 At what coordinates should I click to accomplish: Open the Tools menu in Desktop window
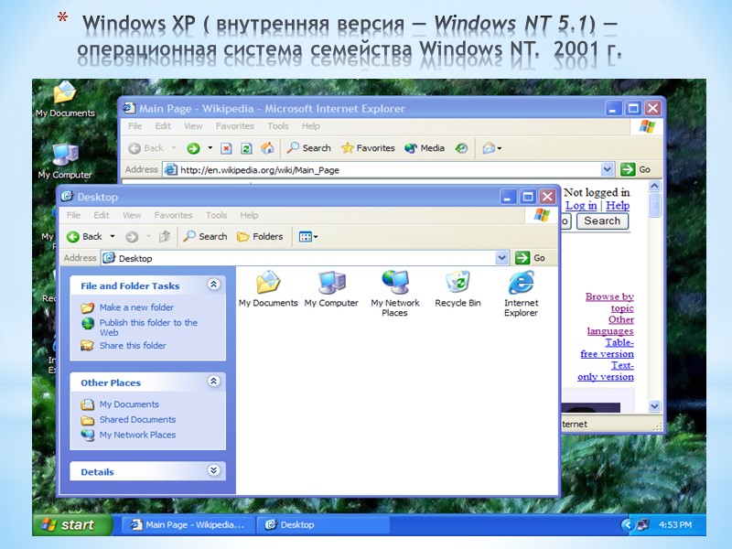tap(216, 215)
